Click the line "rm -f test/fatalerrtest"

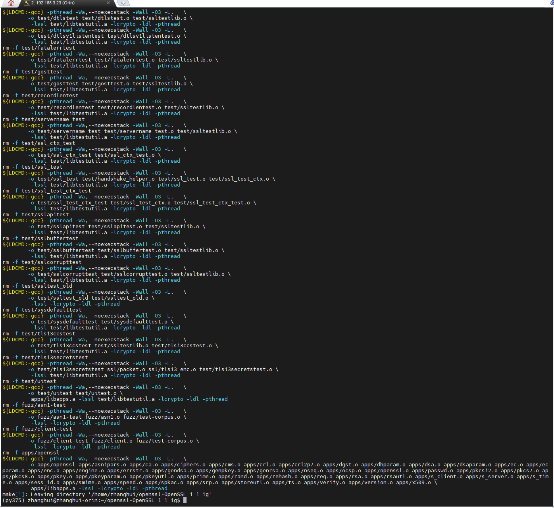[39, 48]
